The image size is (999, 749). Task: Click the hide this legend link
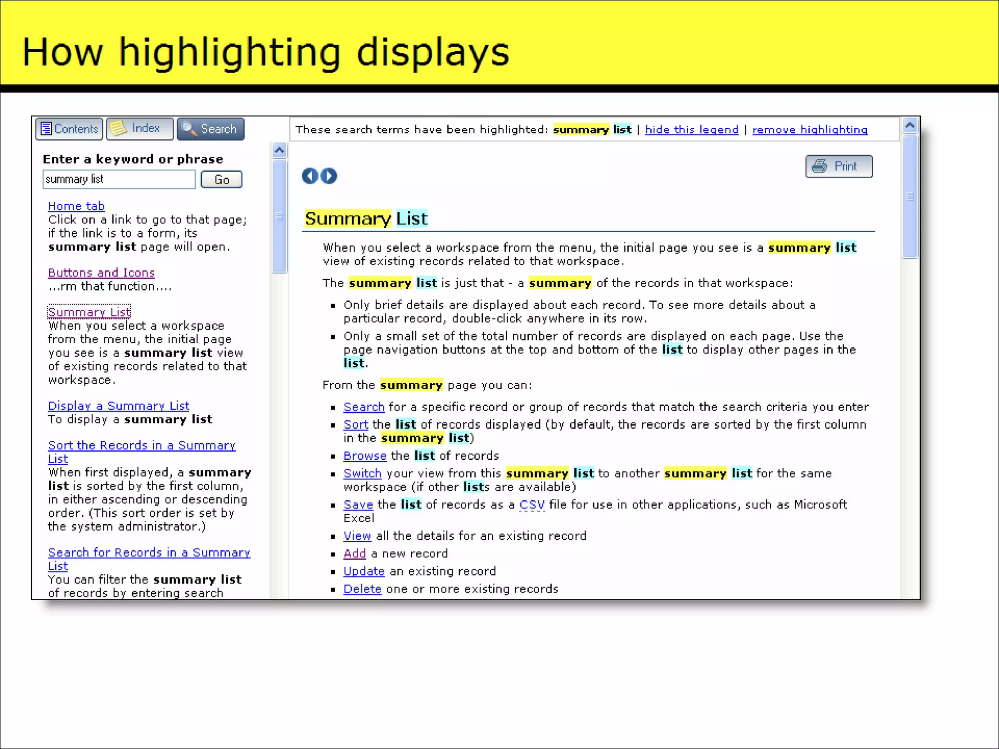pyautogui.click(x=691, y=130)
